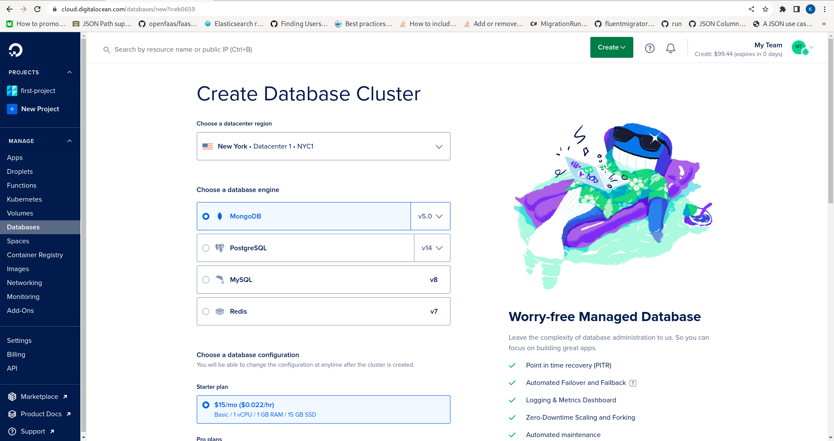Click the My Team avatar icon
Image resolution: width=834 pixels, height=441 pixels.
click(x=799, y=47)
